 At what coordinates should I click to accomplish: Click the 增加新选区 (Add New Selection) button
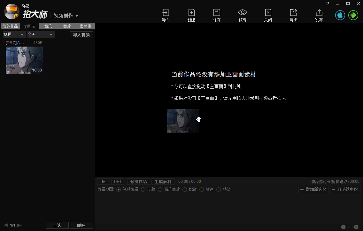pyautogui.click(x=313, y=189)
